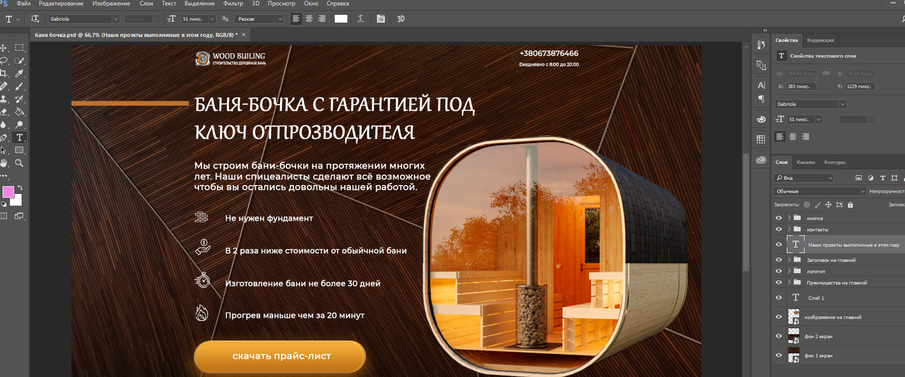Hide the "кнопка" layer group
Image resolution: width=905 pixels, height=377 pixels.
[x=779, y=218]
